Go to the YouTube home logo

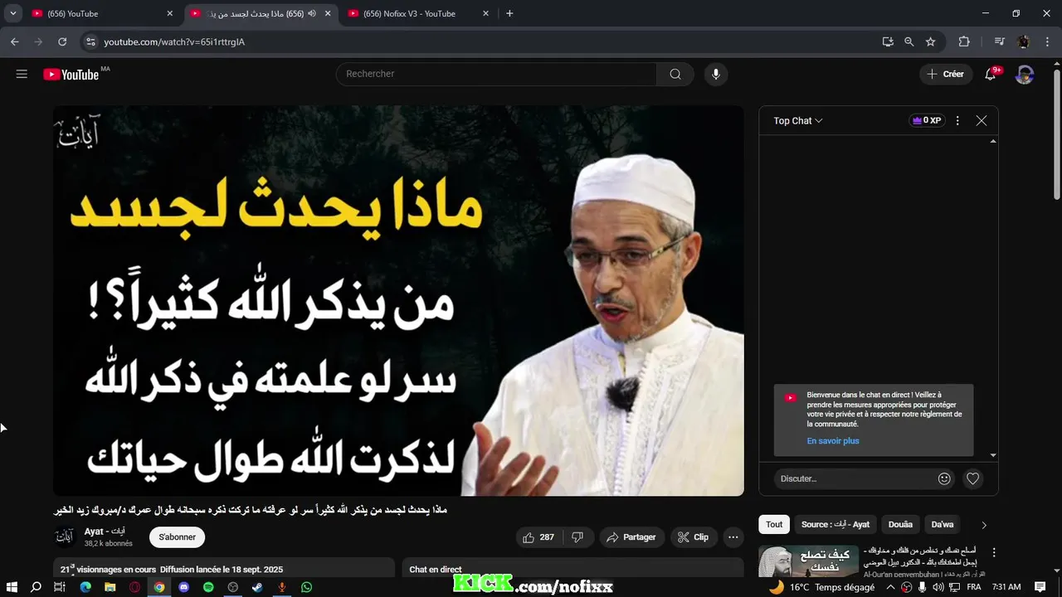coord(71,74)
